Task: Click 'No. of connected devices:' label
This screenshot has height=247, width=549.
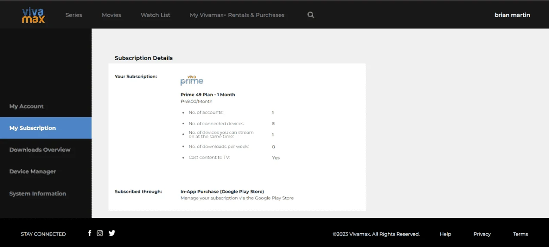Action: click(x=217, y=123)
